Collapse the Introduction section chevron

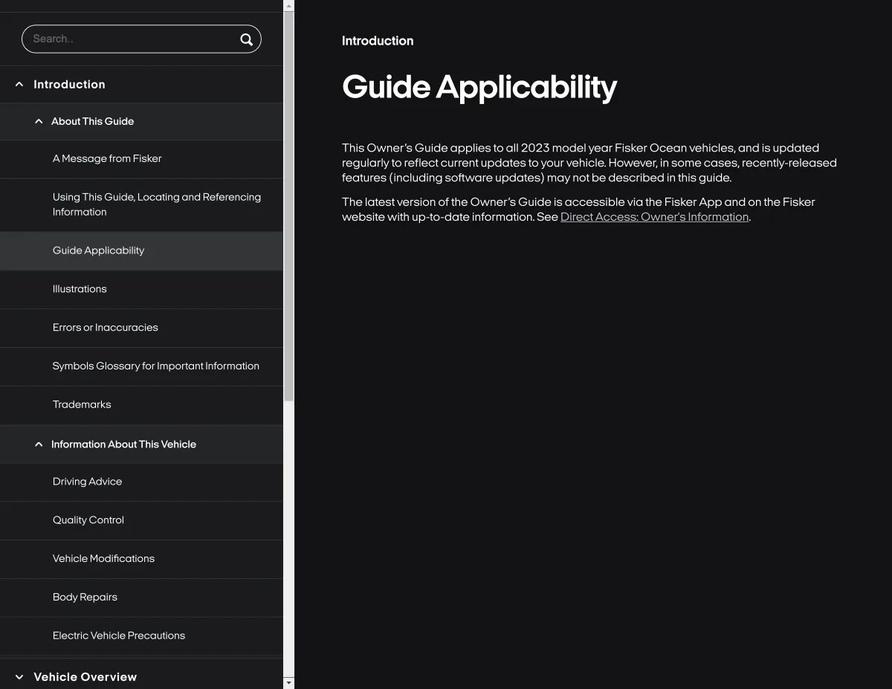19,85
